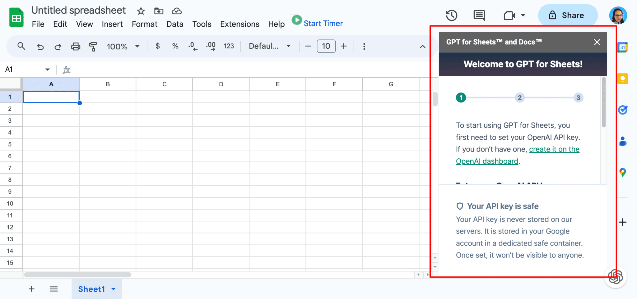Open comments panel icon
The image size is (637, 299).
click(x=479, y=15)
